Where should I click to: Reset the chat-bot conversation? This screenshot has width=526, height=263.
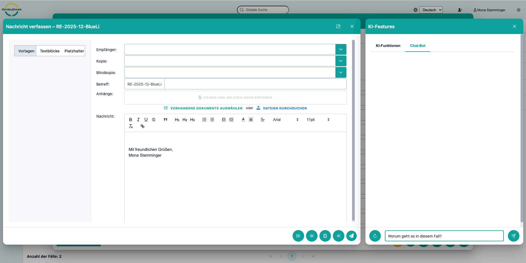point(375,236)
